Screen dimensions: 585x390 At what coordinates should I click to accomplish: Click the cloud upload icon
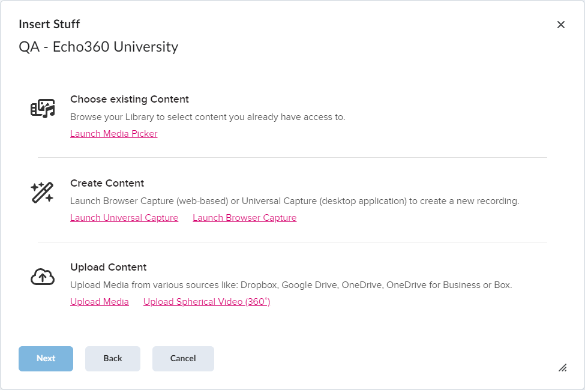tap(43, 277)
